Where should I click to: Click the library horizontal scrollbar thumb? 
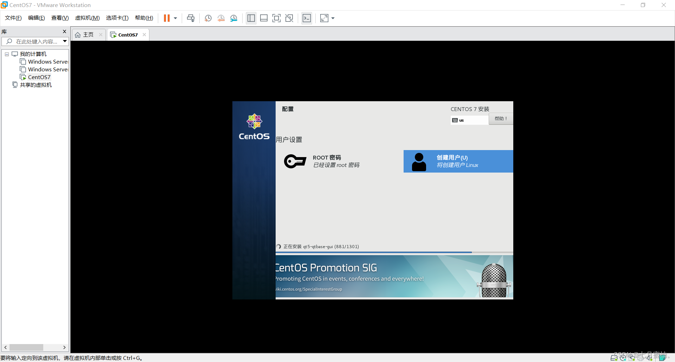(x=26, y=347)
